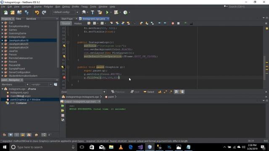Click the New Project toolbar icon
This screenshot has height=151, width=269.
click(13, 13)
